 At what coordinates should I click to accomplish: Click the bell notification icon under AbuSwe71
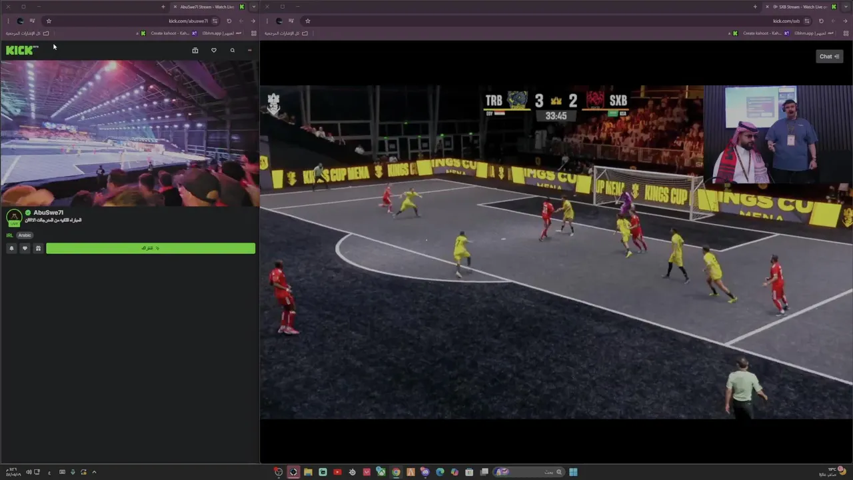[11, 248]
